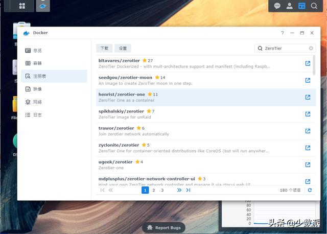The height and width of the screenshot is (234, 327).
Task: Click the Docker whale icon in title bar
Action: point(26,33)
